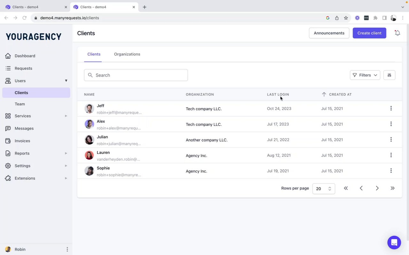
Task: Open the Announcements button
Action: [329, 33]
